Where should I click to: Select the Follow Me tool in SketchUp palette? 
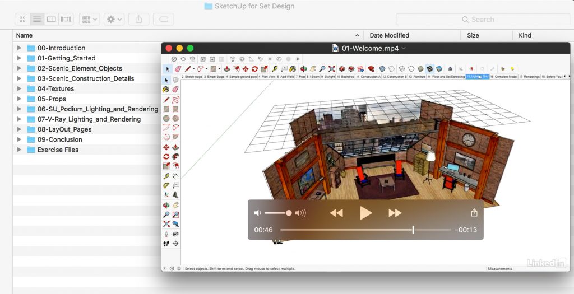coord(175,156)
